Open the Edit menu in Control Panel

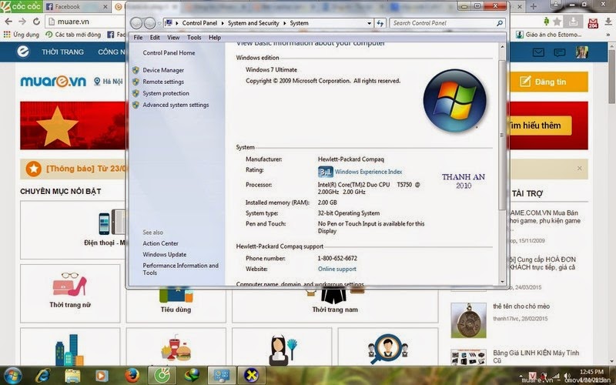click(155, 37)
